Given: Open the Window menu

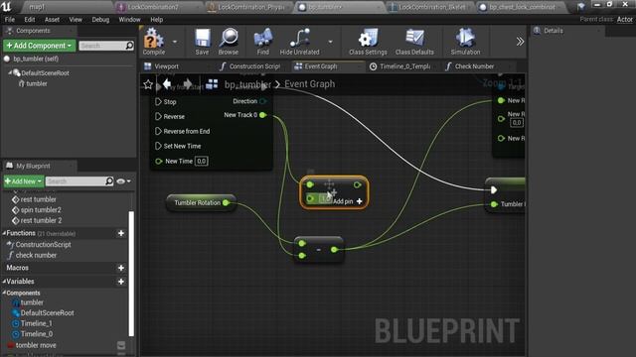Looking at the screenshot, I should (x=129, y=20).
